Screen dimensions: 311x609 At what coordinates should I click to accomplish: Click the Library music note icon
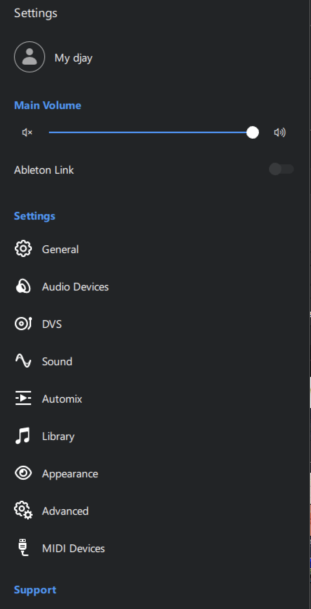click(23, 435)
